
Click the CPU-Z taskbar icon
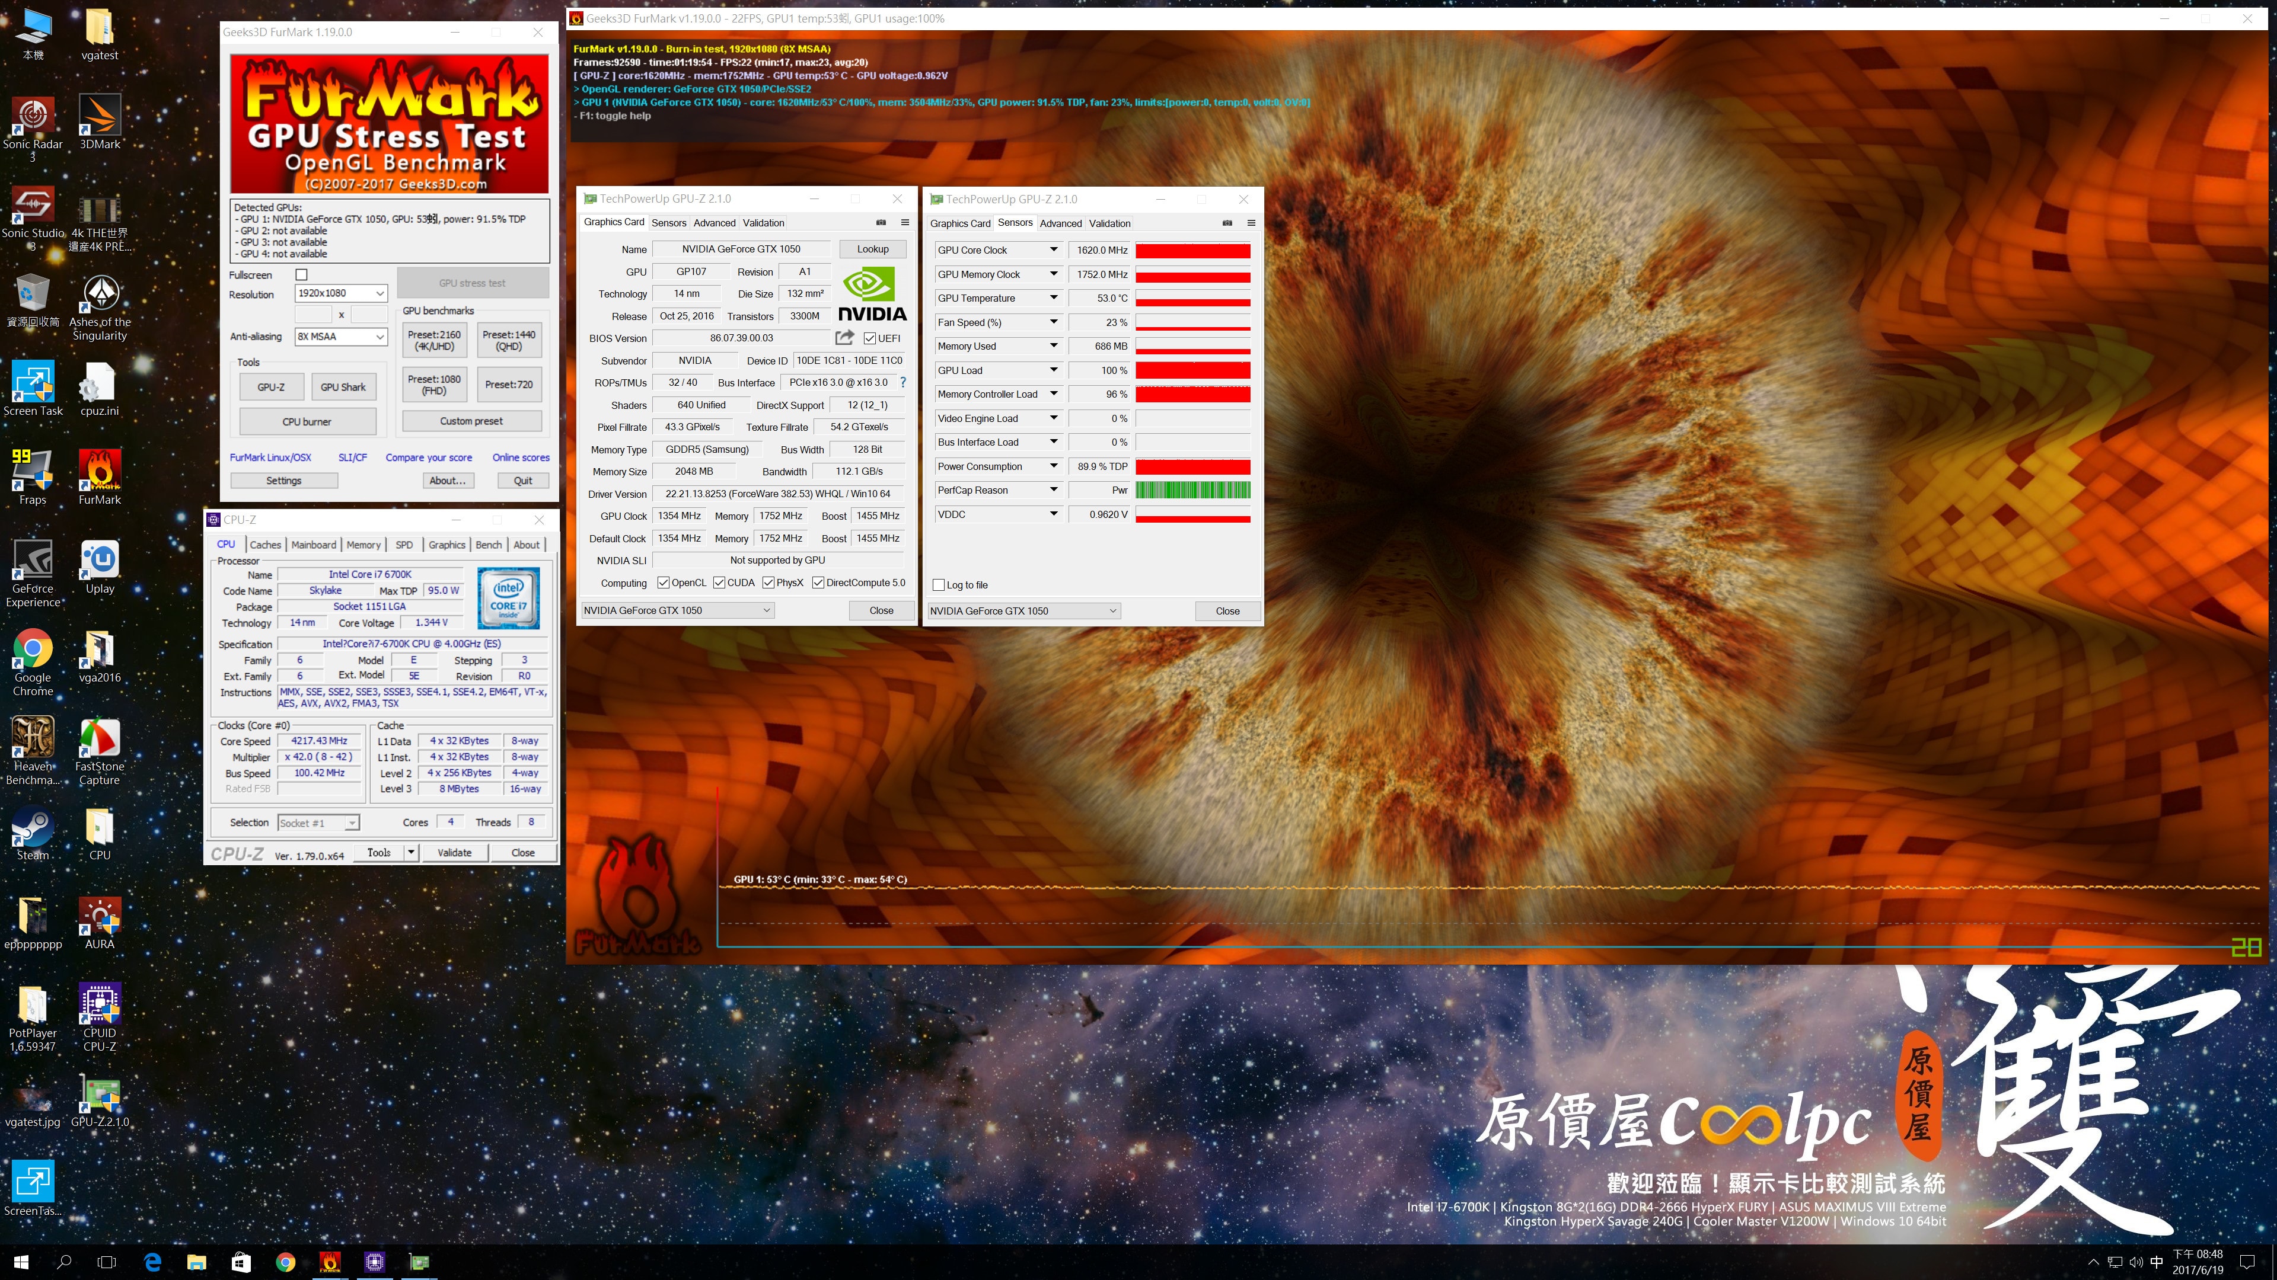coord(375,1262)
